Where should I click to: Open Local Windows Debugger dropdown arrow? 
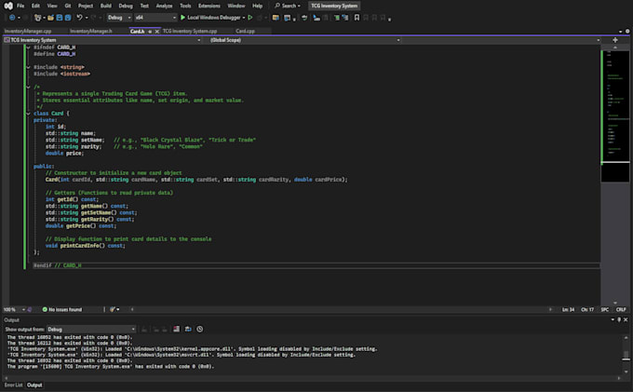point(244,18)
